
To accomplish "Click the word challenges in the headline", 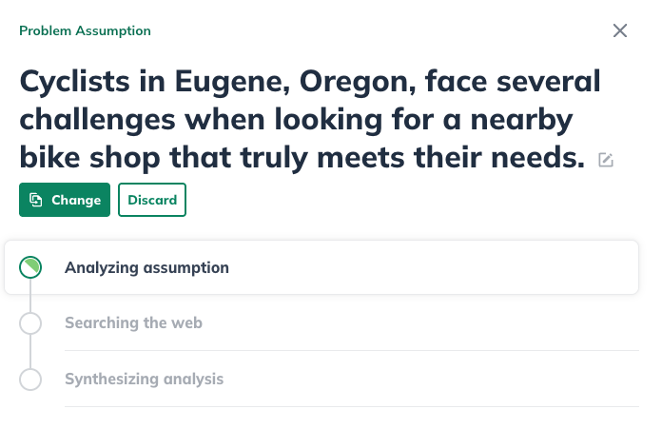I will pos(96,121).
